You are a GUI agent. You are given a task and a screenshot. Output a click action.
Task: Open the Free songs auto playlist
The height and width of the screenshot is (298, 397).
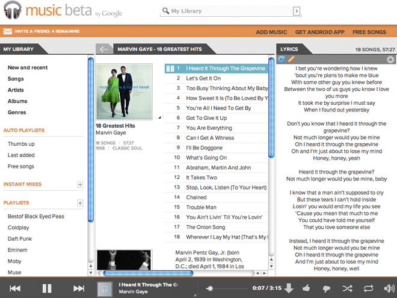pyautogui.click(x=21, y=167)
